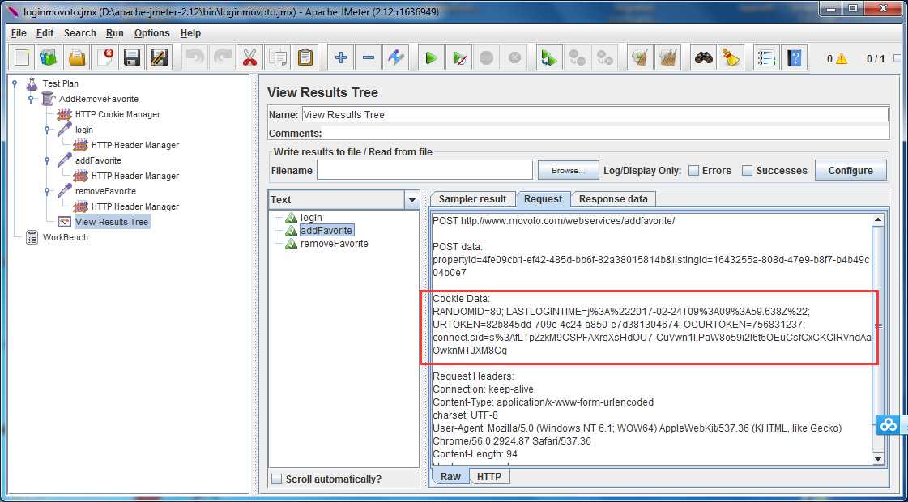Click the Comments input field

point(607,133)
